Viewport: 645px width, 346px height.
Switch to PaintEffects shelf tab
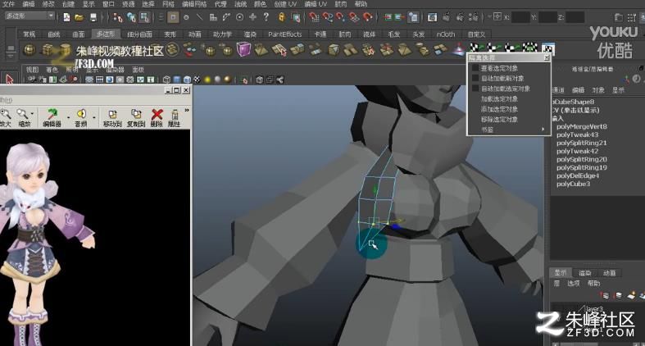point(284,34)
